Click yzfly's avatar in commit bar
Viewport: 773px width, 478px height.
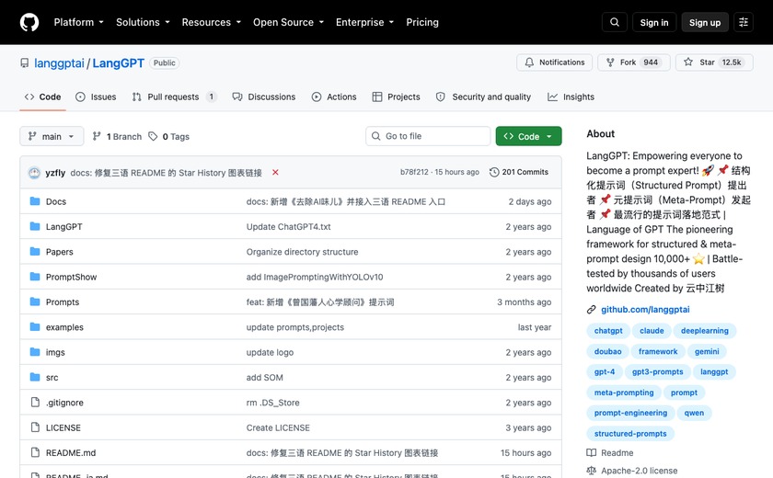34,173
